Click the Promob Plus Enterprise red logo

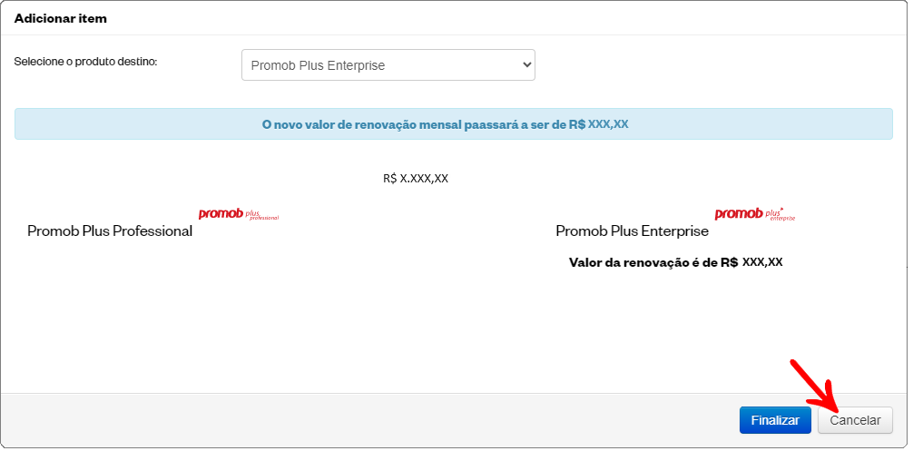tap(755, 214)
